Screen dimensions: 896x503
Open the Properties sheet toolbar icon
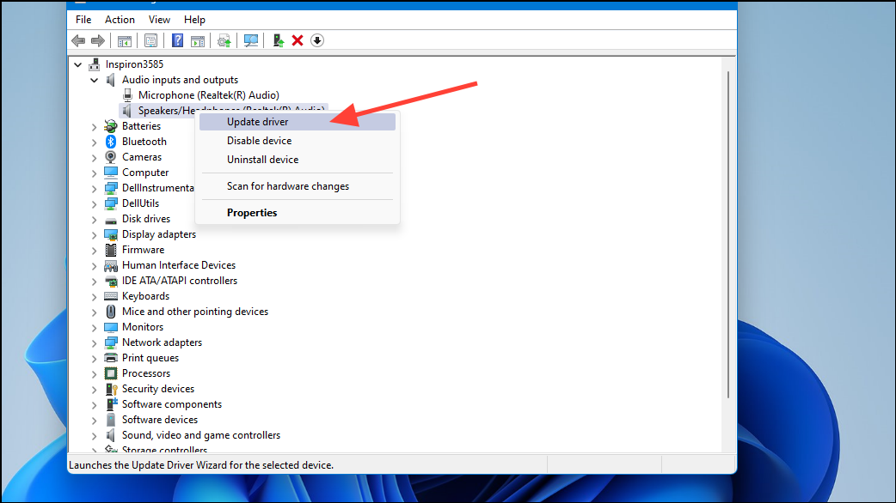150,40
